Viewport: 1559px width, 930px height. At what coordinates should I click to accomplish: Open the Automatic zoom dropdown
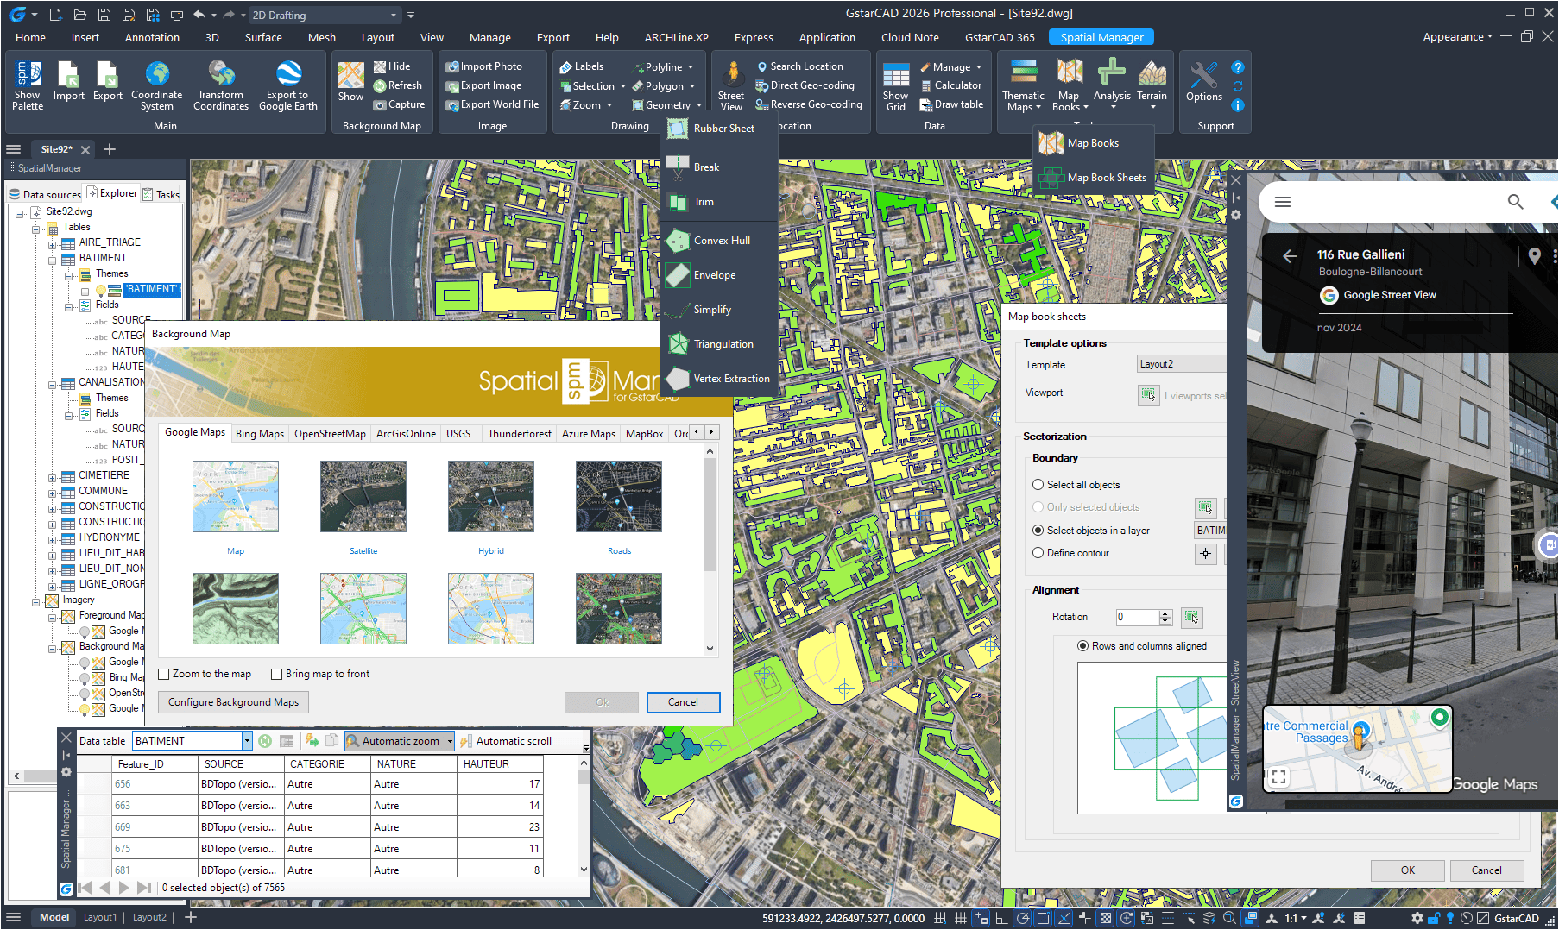[x=450, y=741]
